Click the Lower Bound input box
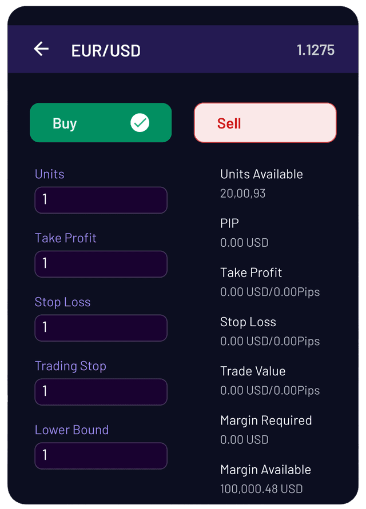The height and width of the screenshot is (509, 366). [101, 456]
